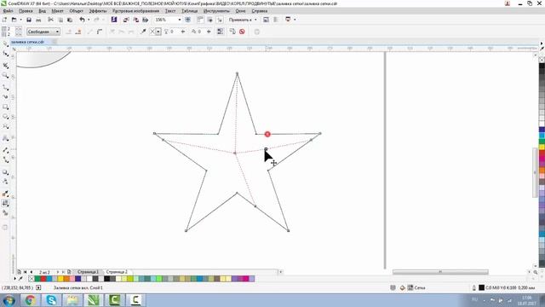Screen dimensions: 545x307
Task: Select the Shape tool in the toolbox
Action: coord(5,54)
